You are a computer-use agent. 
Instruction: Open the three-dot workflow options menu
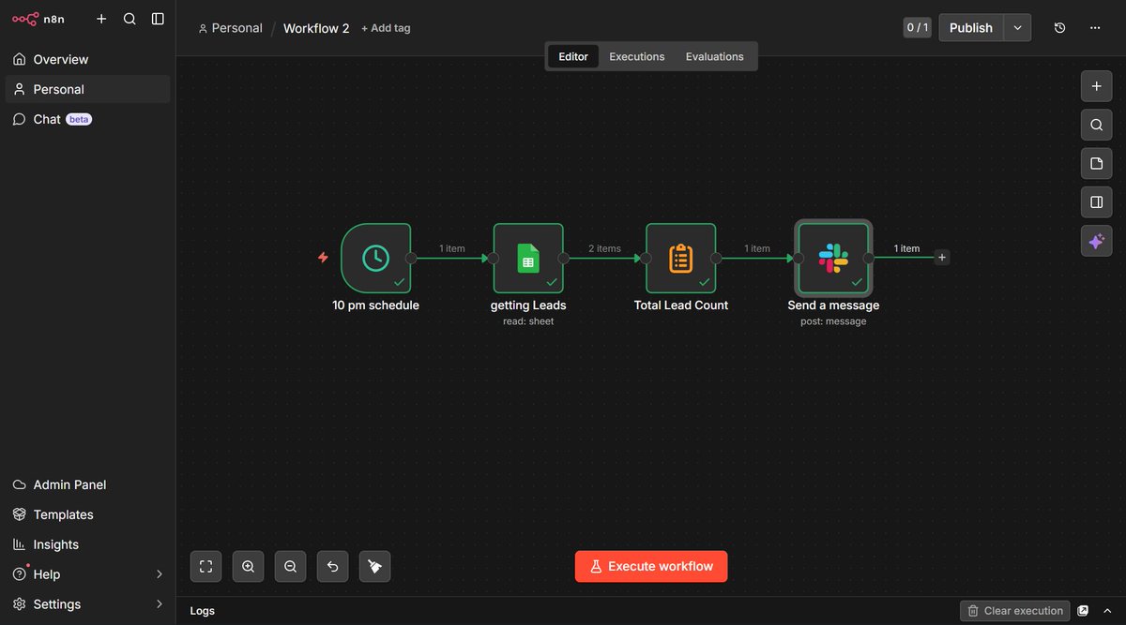pos(1095,28)
